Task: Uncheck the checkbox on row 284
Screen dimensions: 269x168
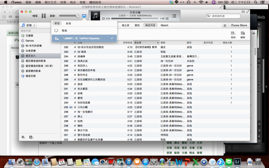Action: click(75, 56)
